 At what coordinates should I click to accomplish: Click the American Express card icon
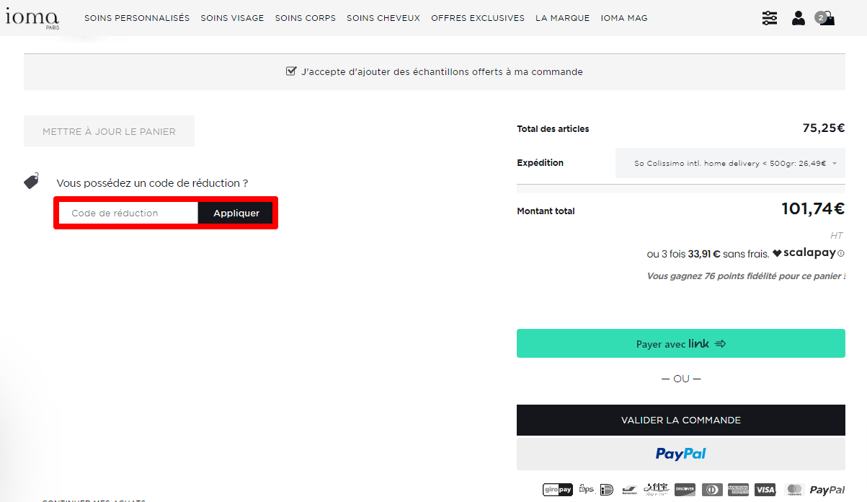pos(738,490)
